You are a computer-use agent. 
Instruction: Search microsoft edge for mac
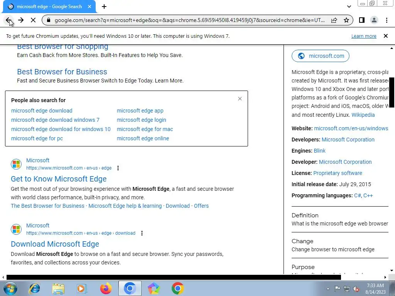tap(145, 129)
